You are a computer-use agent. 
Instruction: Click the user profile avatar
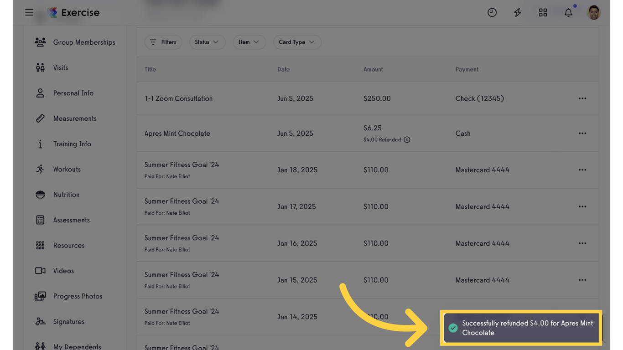coord(593,12)
